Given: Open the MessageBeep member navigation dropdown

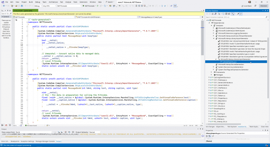Looking at the screenshot, I should click(x=170, y=17).
